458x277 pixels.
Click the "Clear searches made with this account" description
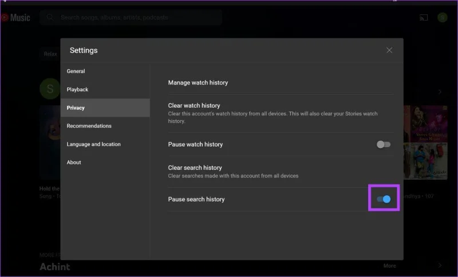click(233, 176)
